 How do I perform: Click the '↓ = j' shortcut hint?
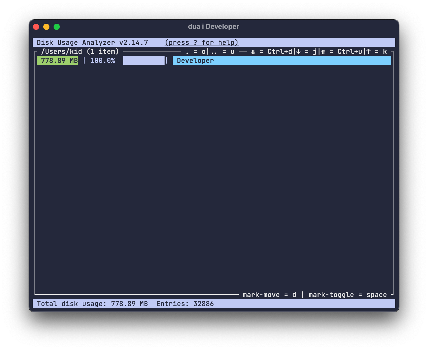tap(306, 52)
